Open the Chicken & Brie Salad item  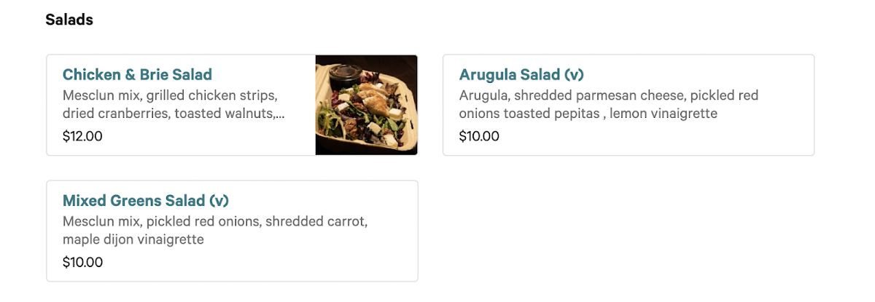point(137,75)
